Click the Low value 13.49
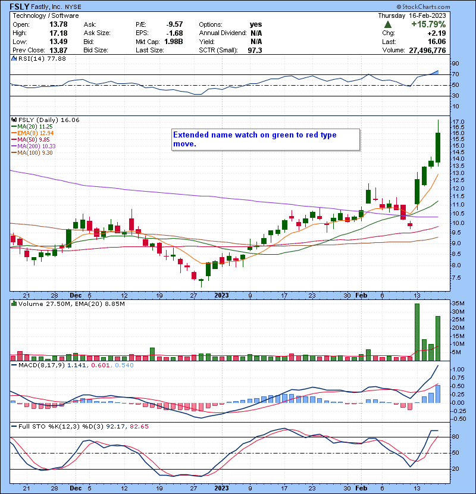 pos(58,42)
